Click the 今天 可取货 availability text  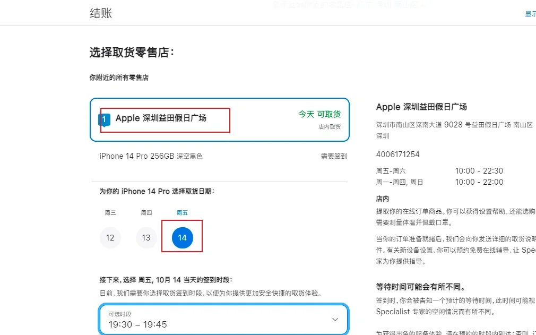point(319,114)
